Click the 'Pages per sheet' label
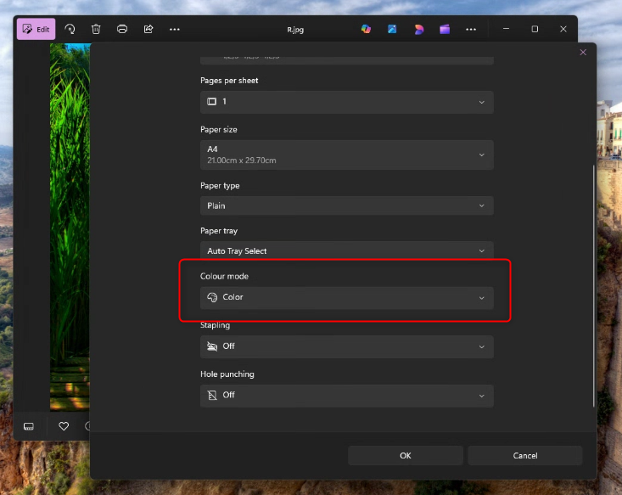The width and height of the screenshot is (622, 495). click(229, 81)
